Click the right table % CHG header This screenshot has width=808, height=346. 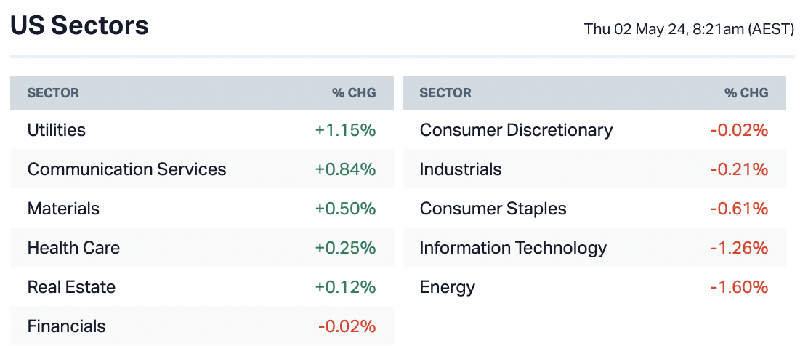coord(746,93)
